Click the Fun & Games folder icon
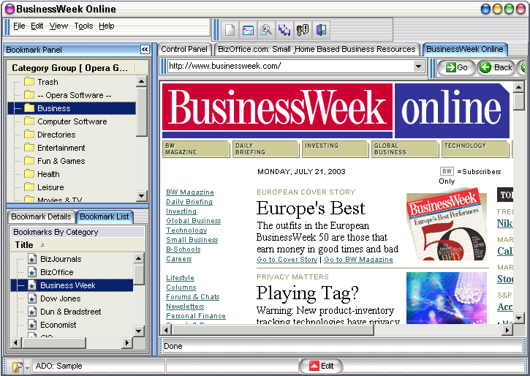Screen dimensions: 530x376 pyautogui.click(x=29, y=161)
